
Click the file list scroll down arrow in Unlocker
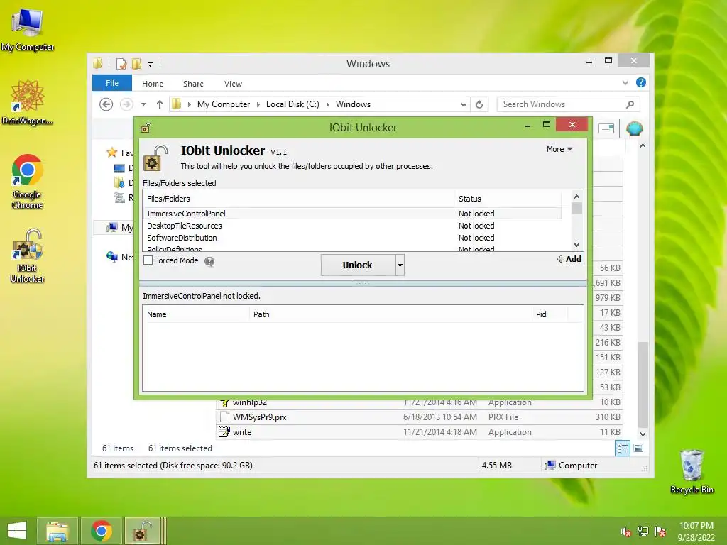pyautogui.click(x=576, y=245)
